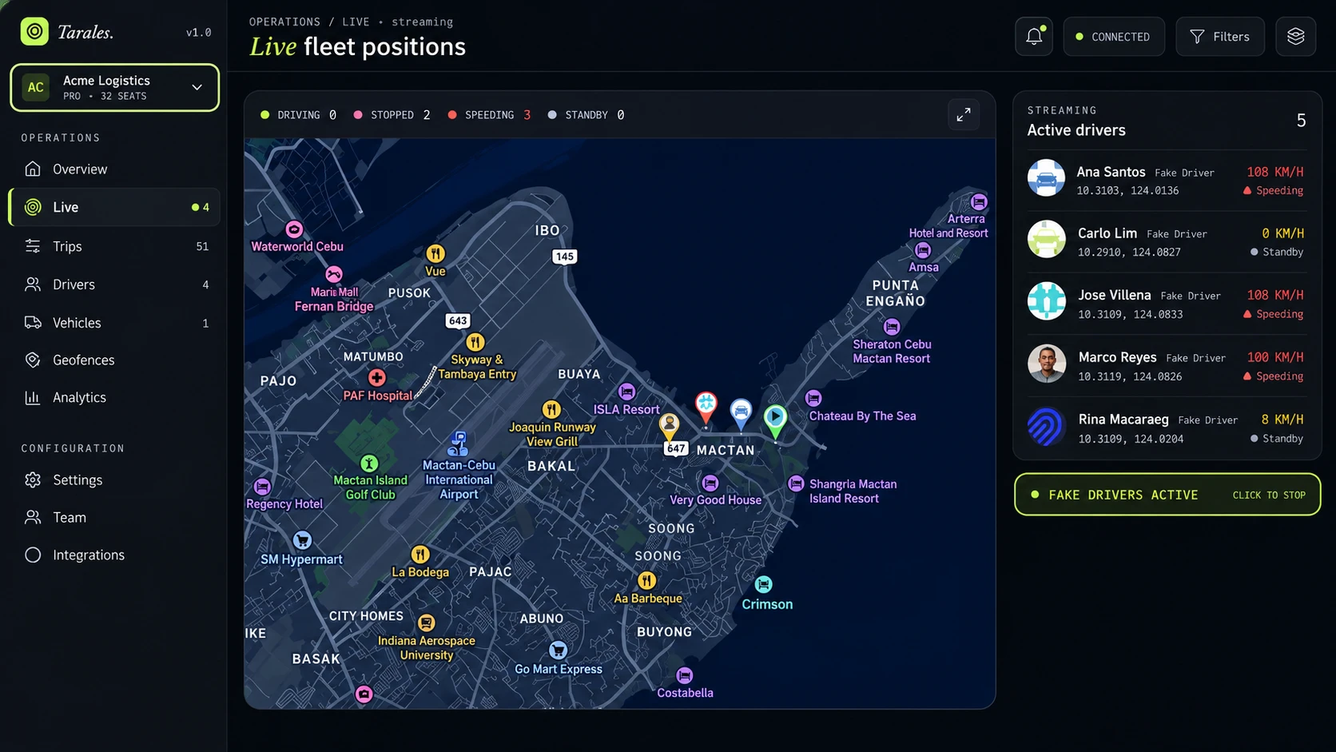The height and width of the screenshot is (752, 1336).
Task: Stop the fake drivers simulation
Action: [x=1167, y=495]
